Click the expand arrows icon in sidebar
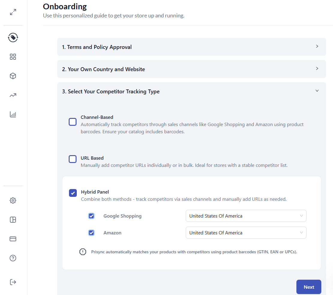 pos(13,12)
